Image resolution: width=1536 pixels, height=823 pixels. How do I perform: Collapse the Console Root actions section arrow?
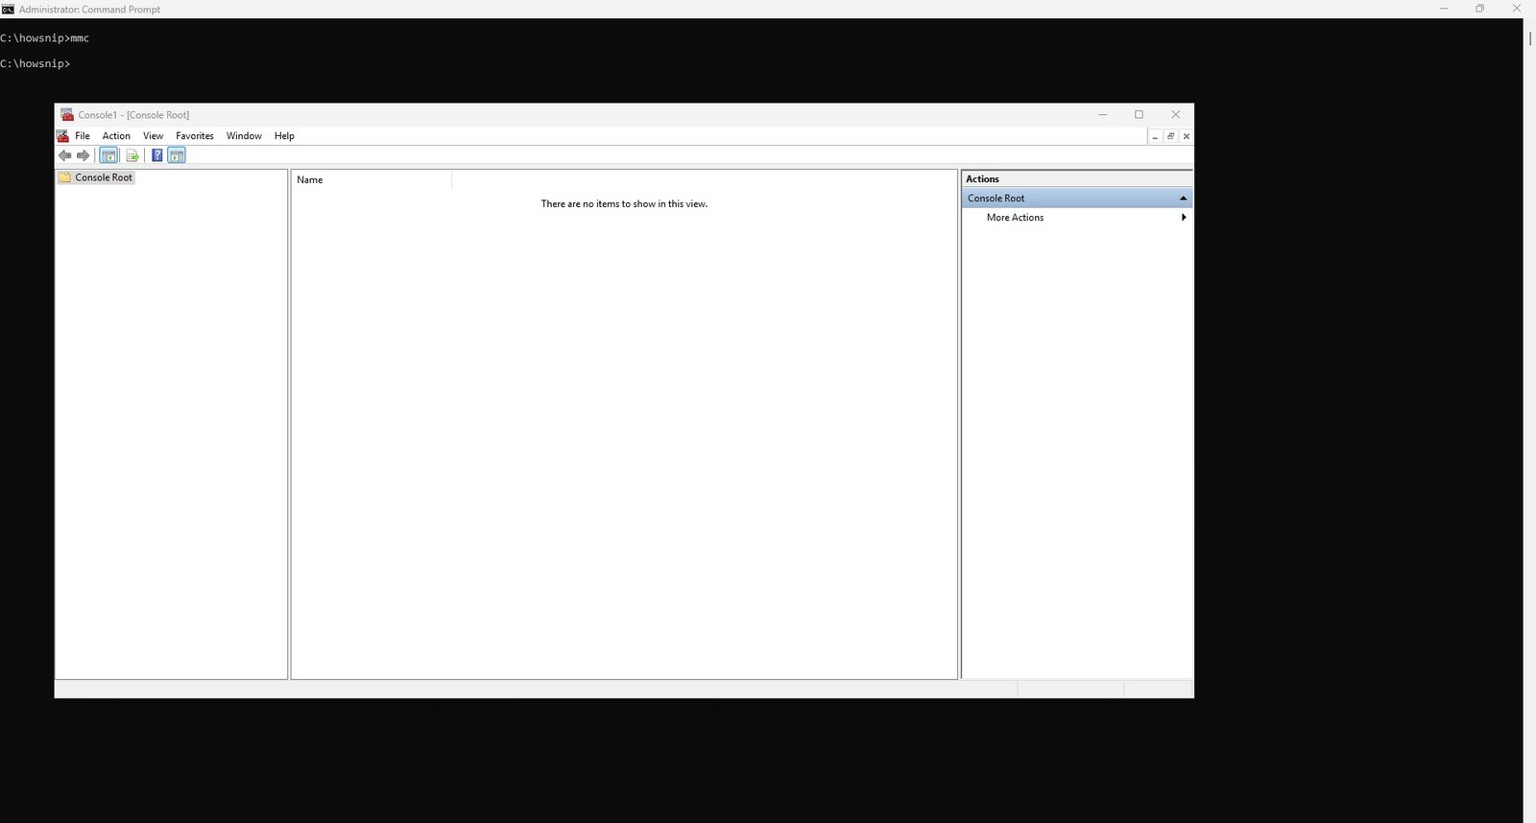[x=1183, y=199]
